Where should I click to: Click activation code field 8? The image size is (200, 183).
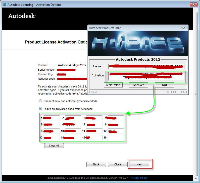[x=116, y=124]
